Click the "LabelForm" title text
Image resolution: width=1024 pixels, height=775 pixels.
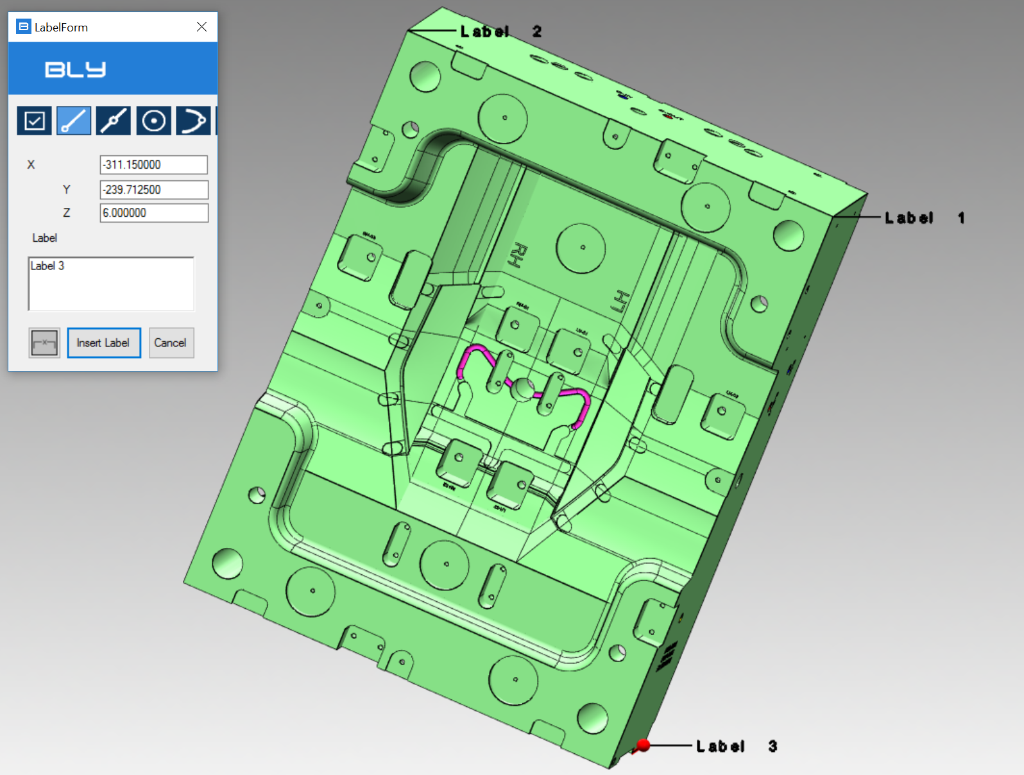(61, 27)
